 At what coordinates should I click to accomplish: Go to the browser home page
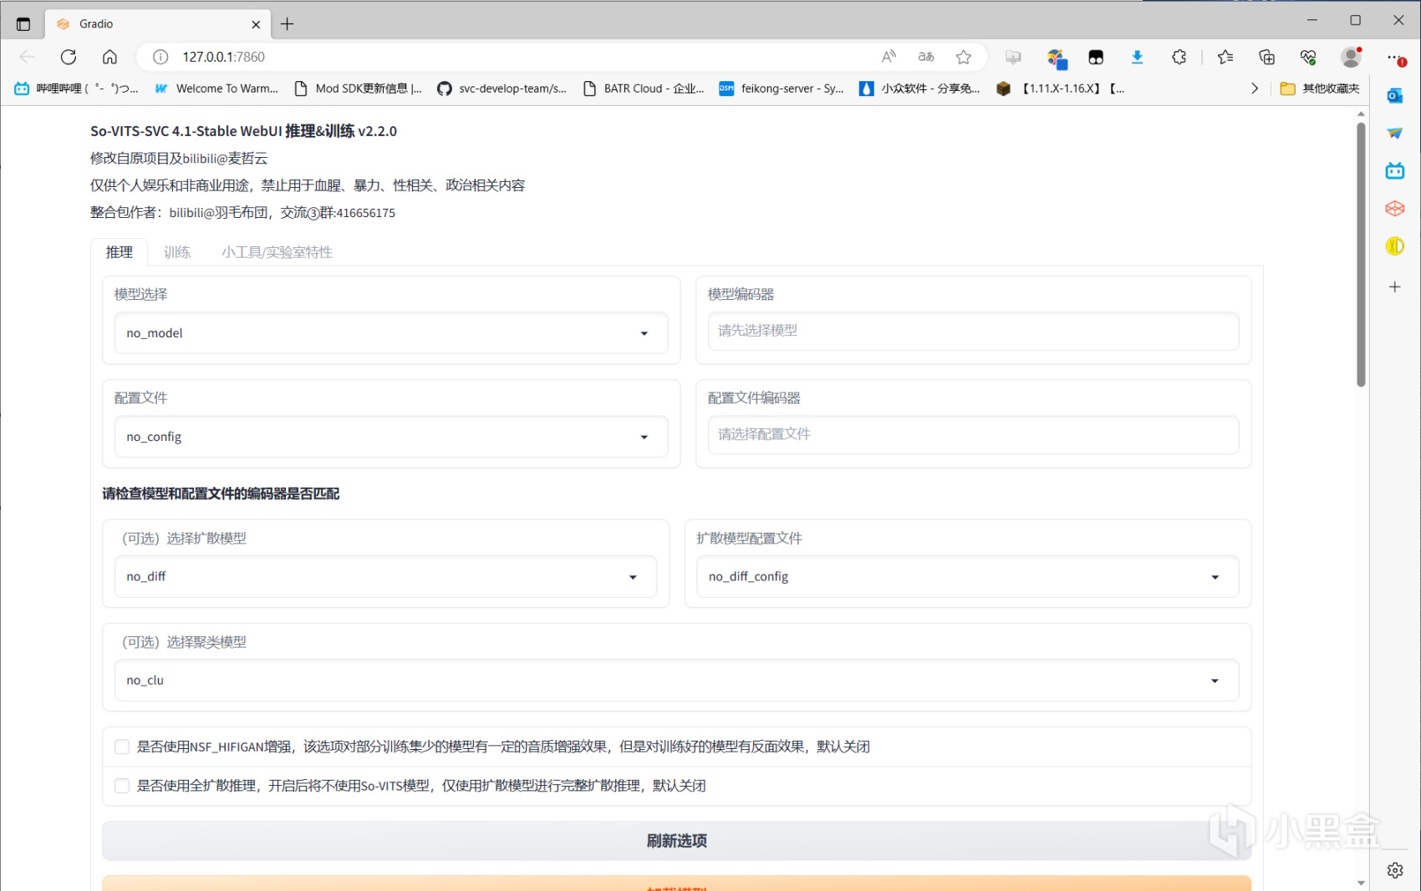(x=110, y=57)
